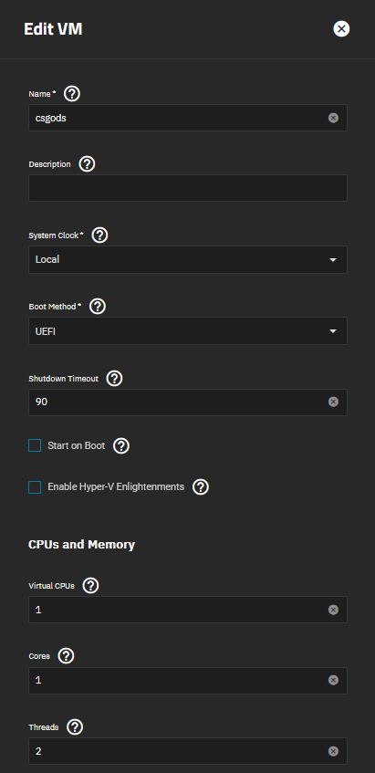Viewport: 375px width, 773px height.
Task: Focus the Virtual CPUs input field
Action: tap(177, 610)
